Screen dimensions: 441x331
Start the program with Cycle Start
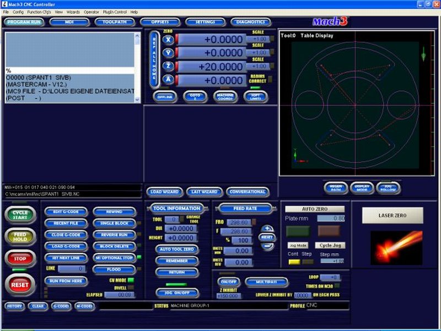click(x=20, y=215)
